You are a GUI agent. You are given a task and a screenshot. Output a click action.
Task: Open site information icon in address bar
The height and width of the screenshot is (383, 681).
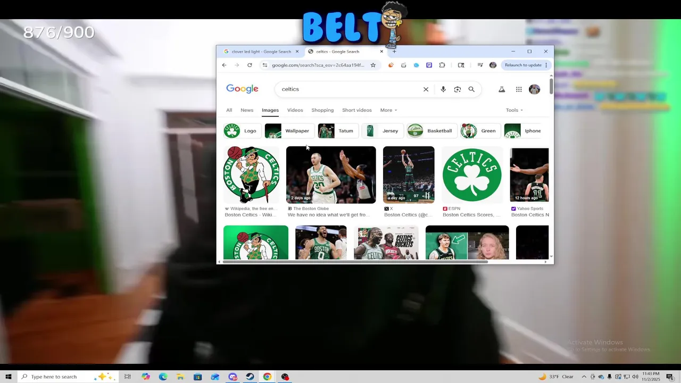coord(264,65)
